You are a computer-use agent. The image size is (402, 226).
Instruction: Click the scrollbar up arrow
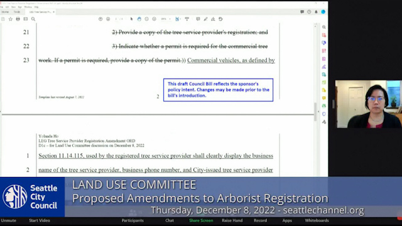(315, 26)
